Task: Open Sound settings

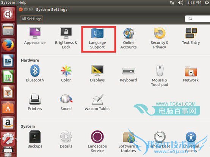Action: click(x=66, y=103)
